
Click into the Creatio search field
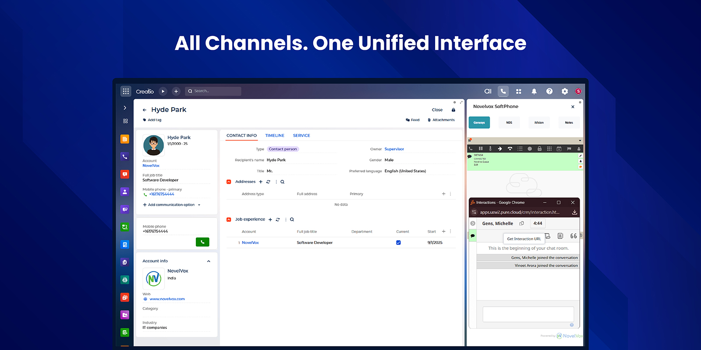[x=215, y=91]
